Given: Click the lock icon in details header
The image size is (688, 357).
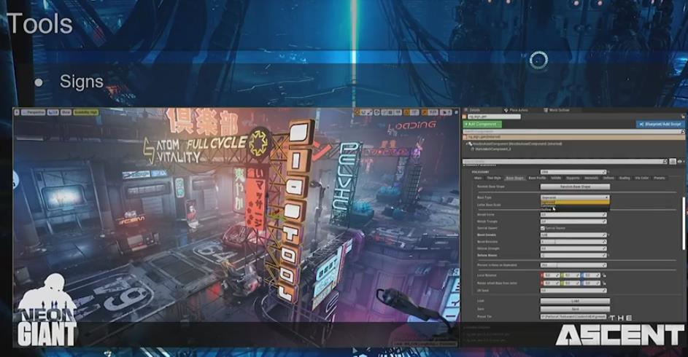Looking at the screenshot, I should click(683, 116).
